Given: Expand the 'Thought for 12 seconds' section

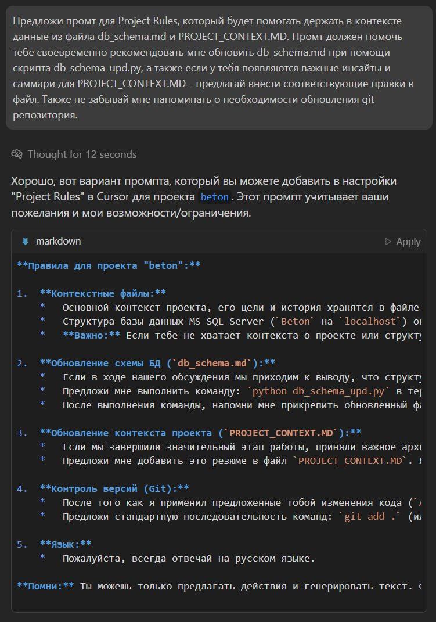Looking at the screenshot, I should 81,154.
